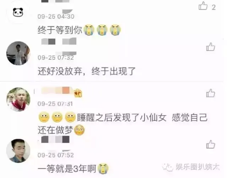Click the 还好没放弃，终于出现了 comment
This screenshot has width=227, height=178.
click(x=87, y=71)
